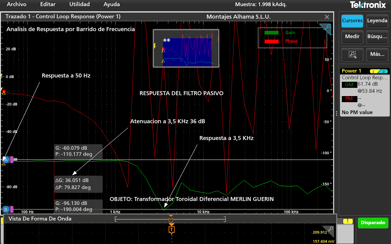Select cursor A handle on the plot
Screen dimensions: 391x244
[6, 160]
